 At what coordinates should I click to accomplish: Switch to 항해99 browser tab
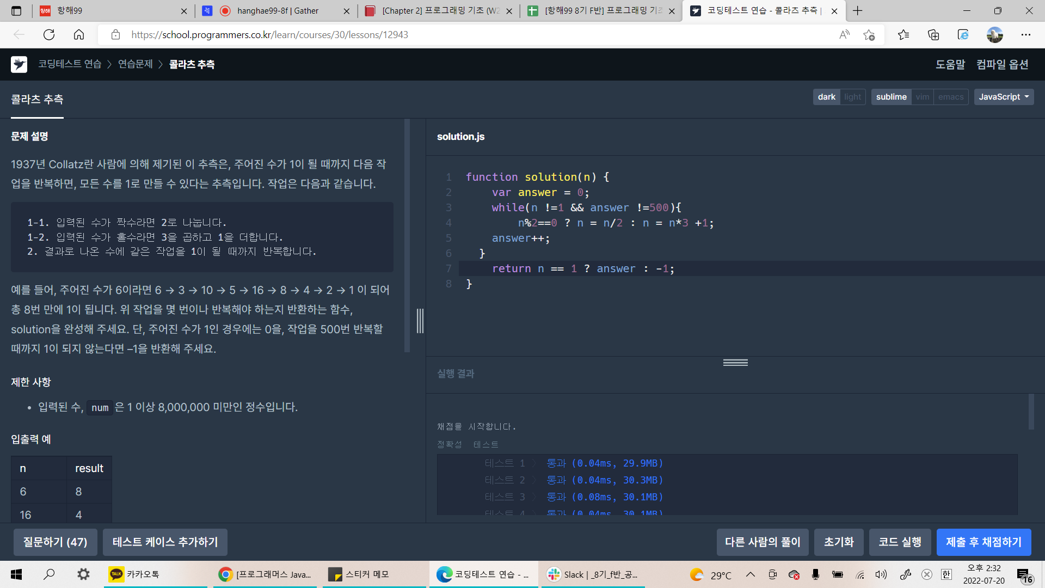pyautogui.click(x=109, y=11)
